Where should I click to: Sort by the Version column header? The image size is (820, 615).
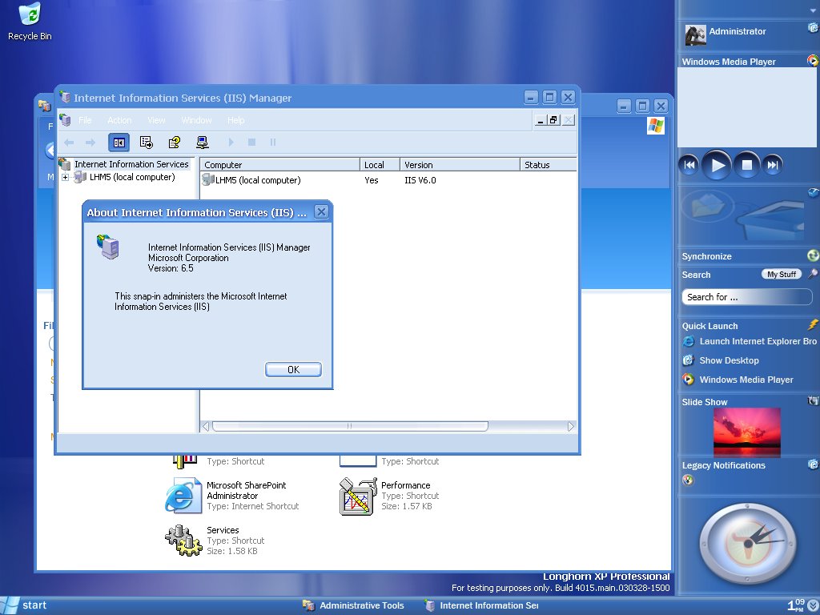point(460,165)
